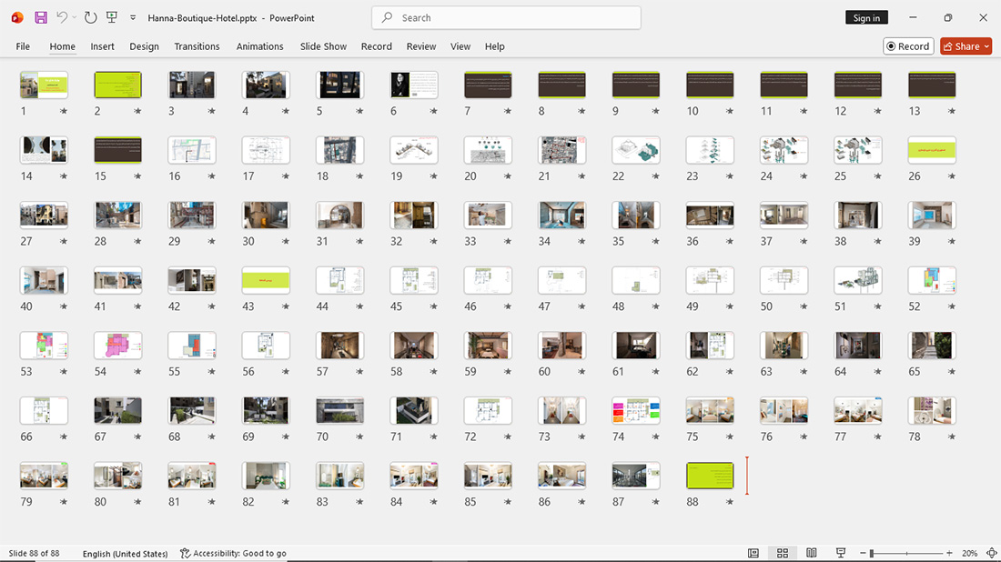Select slide 43 thumbnail
The width and height of the screenshot is (1001, 562).
tap(266, 280)
